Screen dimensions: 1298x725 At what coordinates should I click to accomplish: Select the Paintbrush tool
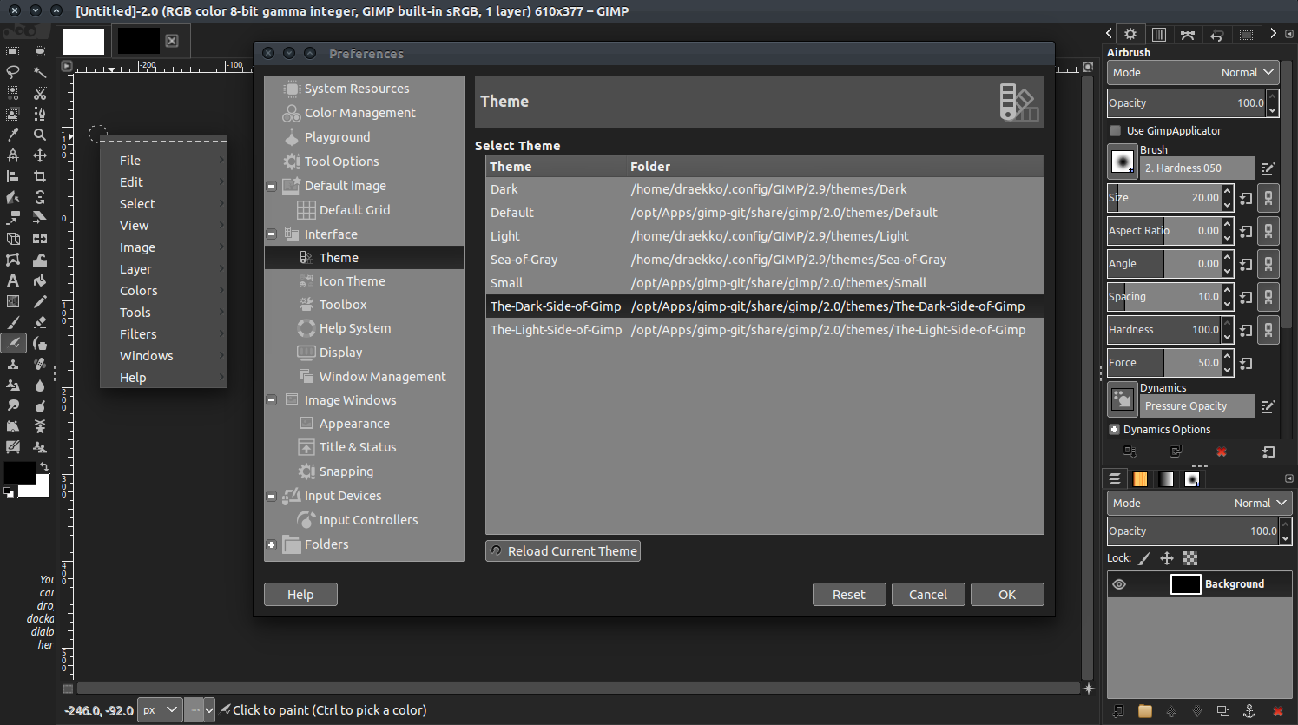point(13,322)
